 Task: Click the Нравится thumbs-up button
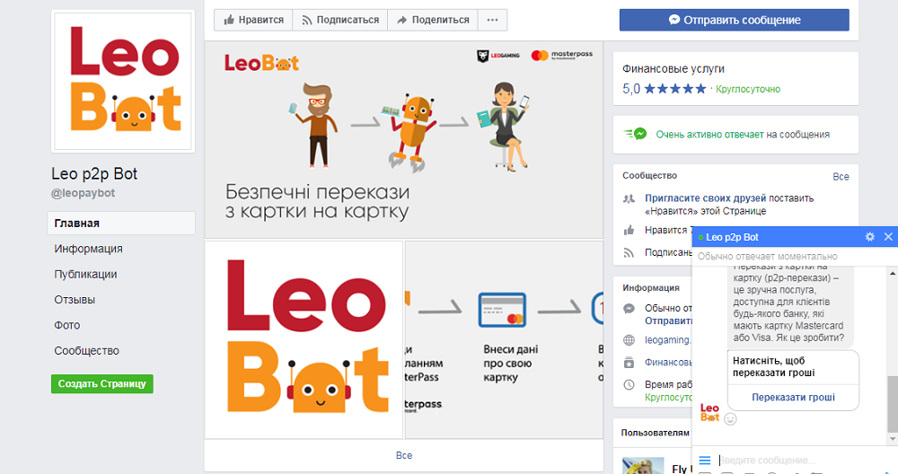[253, 20]
